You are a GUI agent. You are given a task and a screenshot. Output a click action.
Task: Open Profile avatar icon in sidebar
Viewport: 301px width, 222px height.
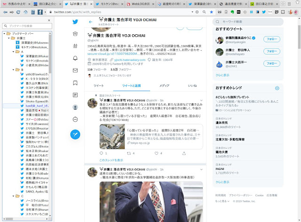pyautogui.click(x=75, y=107)
